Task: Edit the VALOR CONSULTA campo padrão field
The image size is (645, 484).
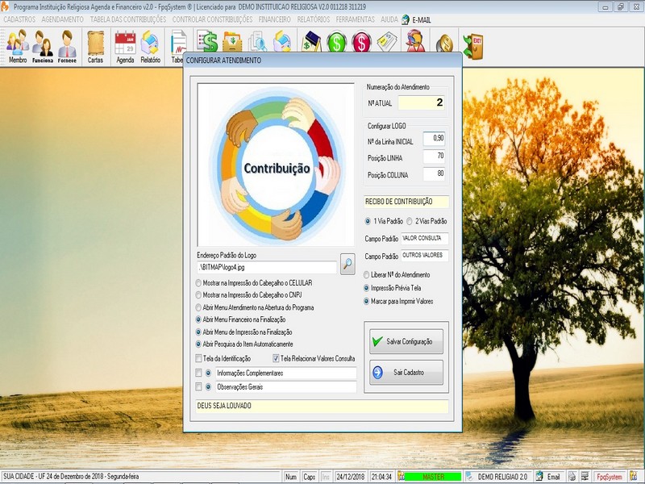Action: coord(425,238)
